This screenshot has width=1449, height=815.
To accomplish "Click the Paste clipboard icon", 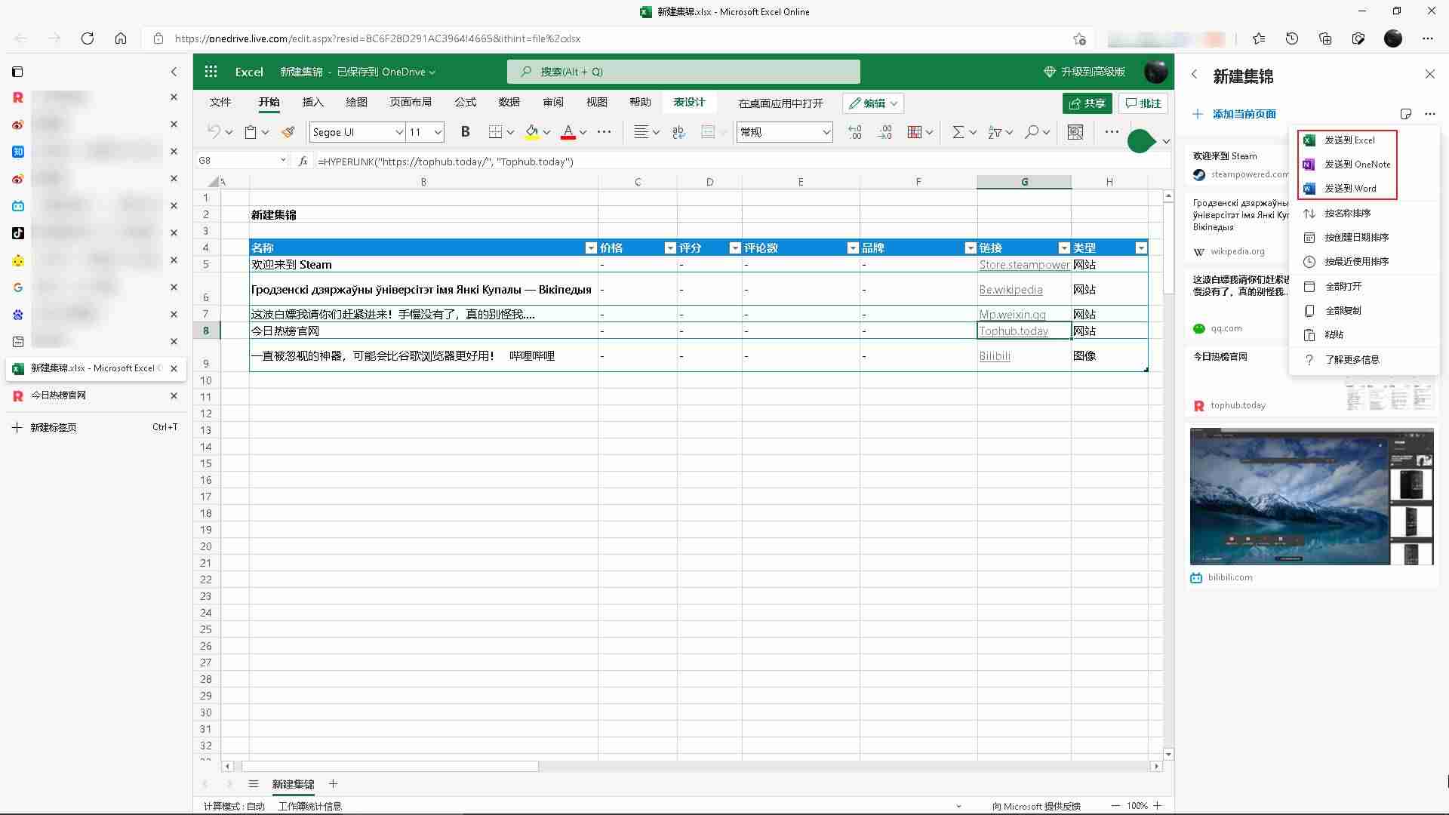I will point(251,132).
